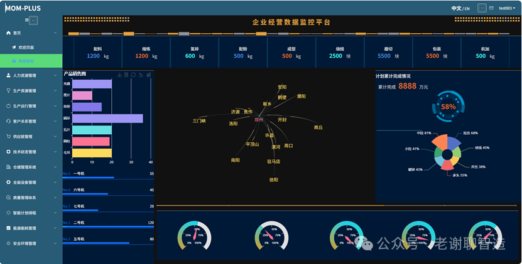Click the 欢迎页面 paper plane icon
Viewport: 522px width, 264px height.
pyautogui.click(x=14, y=48)
